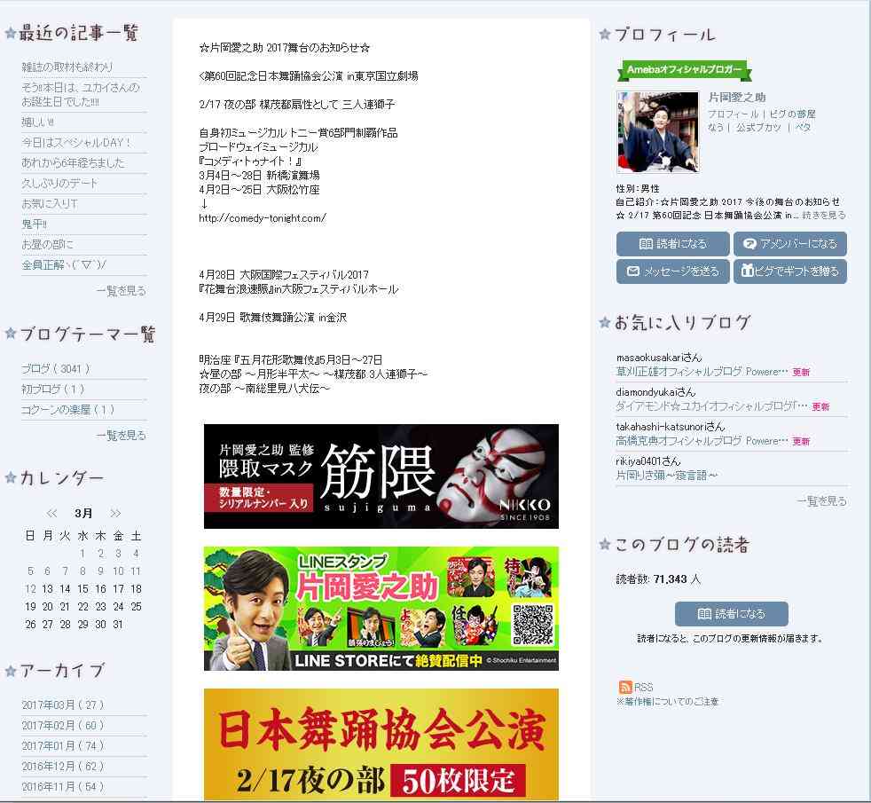
Task: Open the 筋隈 隈取マスク banner
Action: [x=381, y=476]
